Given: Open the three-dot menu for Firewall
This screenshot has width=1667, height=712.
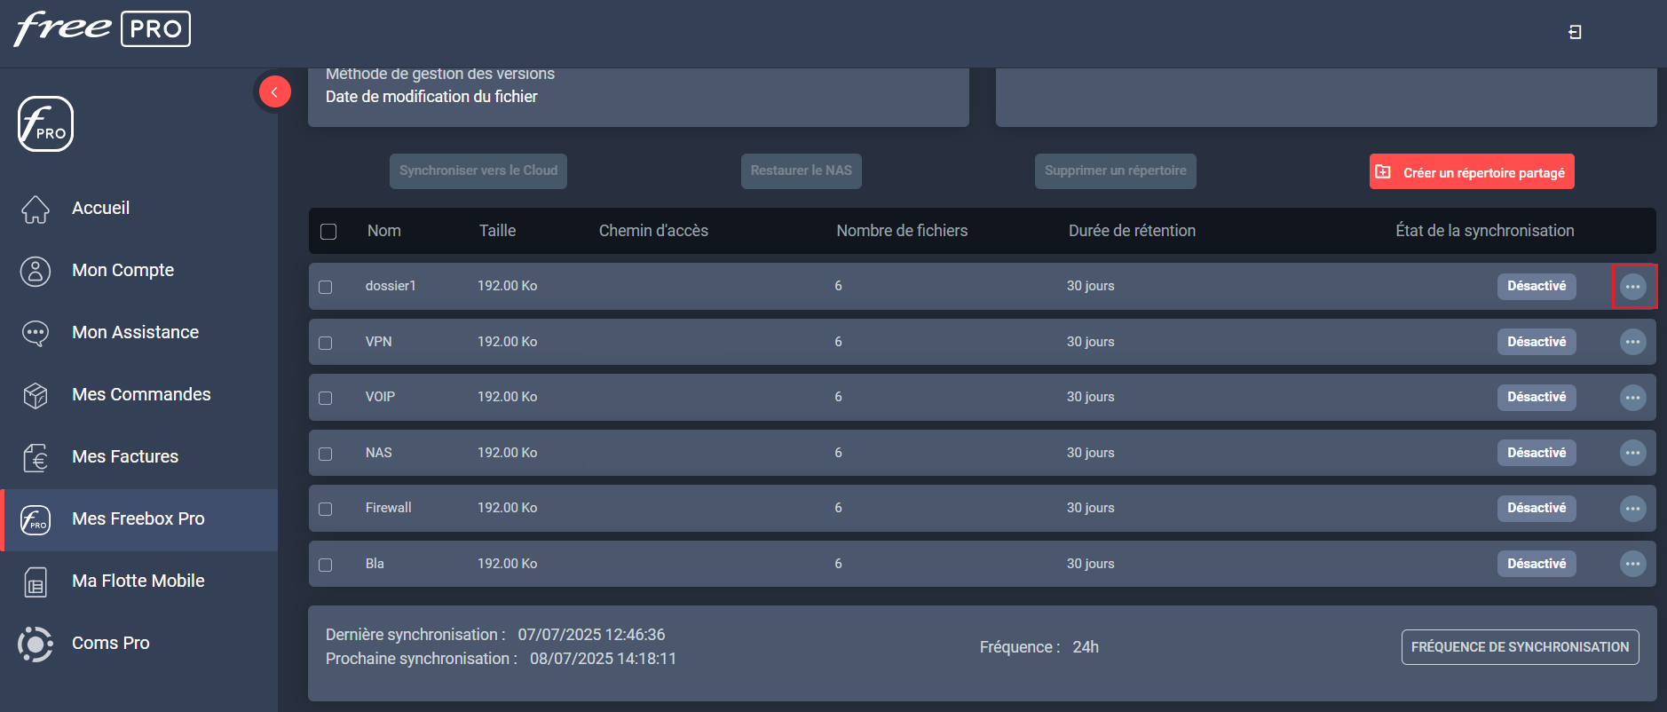Looking at the screenshot, I should click(1633, 509).
